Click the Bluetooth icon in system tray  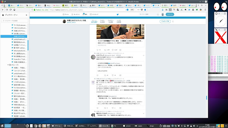click(182, 126)
